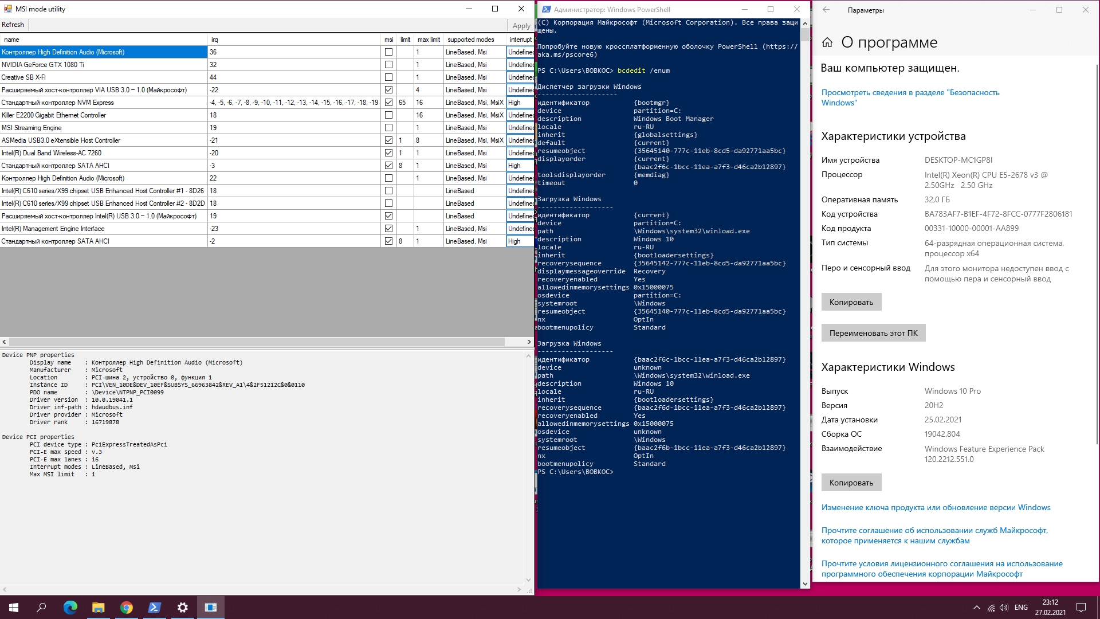Click the Refresh menu item
Viewport: 1100px width, 619px height.
click(x=13, y=25)
